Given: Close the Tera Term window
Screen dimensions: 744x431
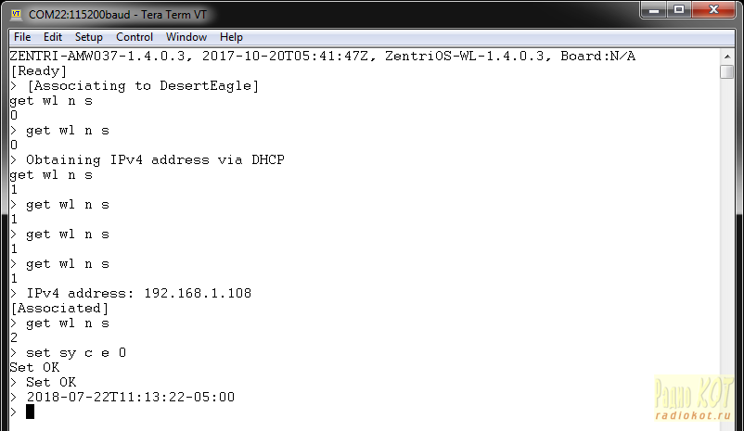Looking at the screenshot, I should click(713, 10).
